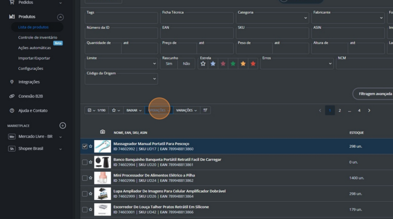393x219 pixels.
Task: Star the Massageador Manual Portatil product
Action: [91, 147]
